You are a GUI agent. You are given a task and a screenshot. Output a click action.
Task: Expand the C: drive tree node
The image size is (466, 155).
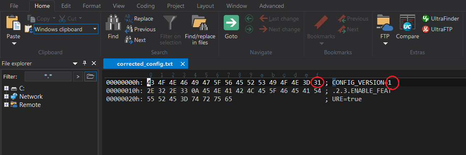pyautogui.click(x=6, y=88)
